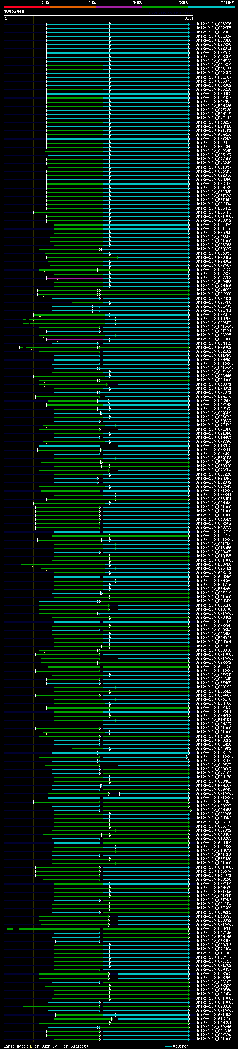The height and width of the screenshot is (1049, 238).
Task: Click label UniRef100_Q4WX92
Action: coord(213,290)
